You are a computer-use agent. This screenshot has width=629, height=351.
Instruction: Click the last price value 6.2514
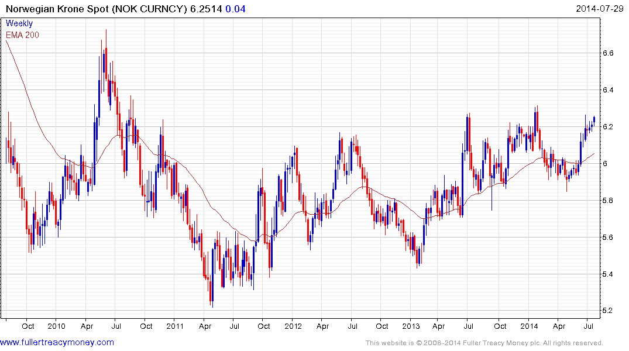coord(206,9)
